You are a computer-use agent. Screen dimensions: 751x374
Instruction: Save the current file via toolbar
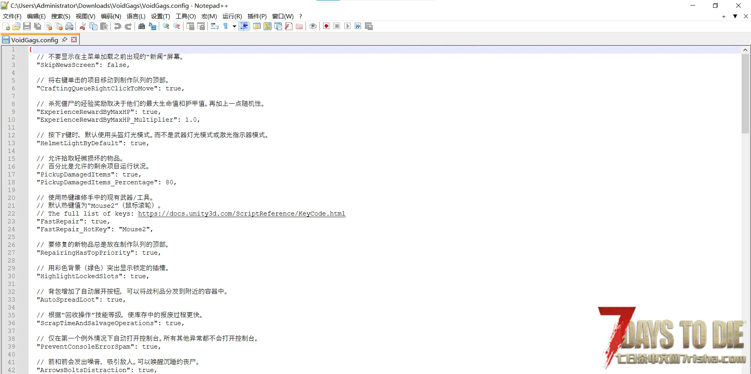pyautogui.click(x=27, y=26)
